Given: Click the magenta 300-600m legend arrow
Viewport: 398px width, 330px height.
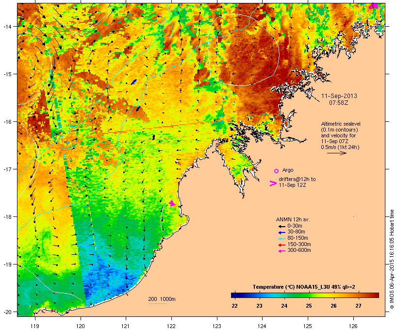Looking at the screenshot, I should coord(282,251).
